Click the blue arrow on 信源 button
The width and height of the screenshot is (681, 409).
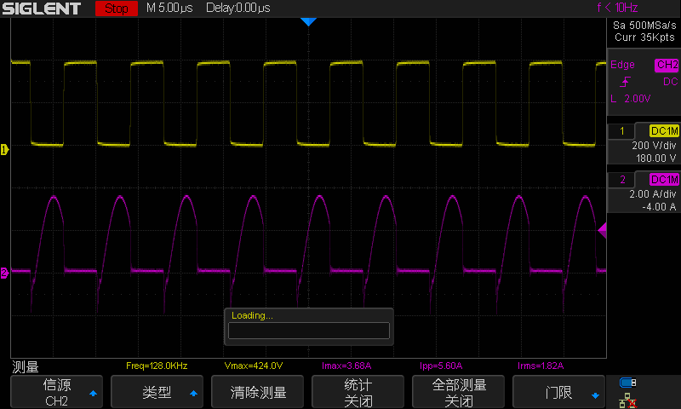pyautogui.click(x=93, y=394)
